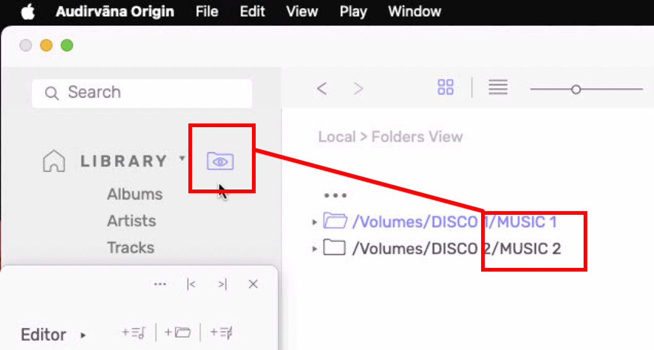654x350 pixels.
Task: Expand the Editor disclosure triangle
Action: 83,335
